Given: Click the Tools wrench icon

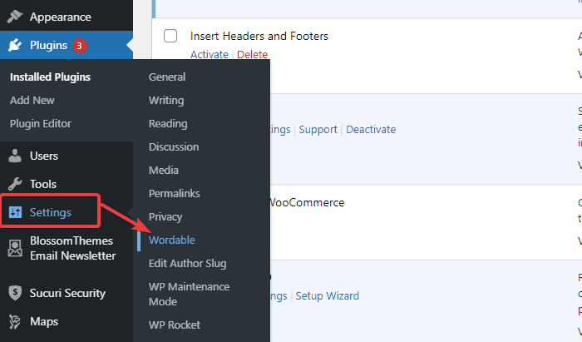Looking at the screenshot, I should 15,184.
